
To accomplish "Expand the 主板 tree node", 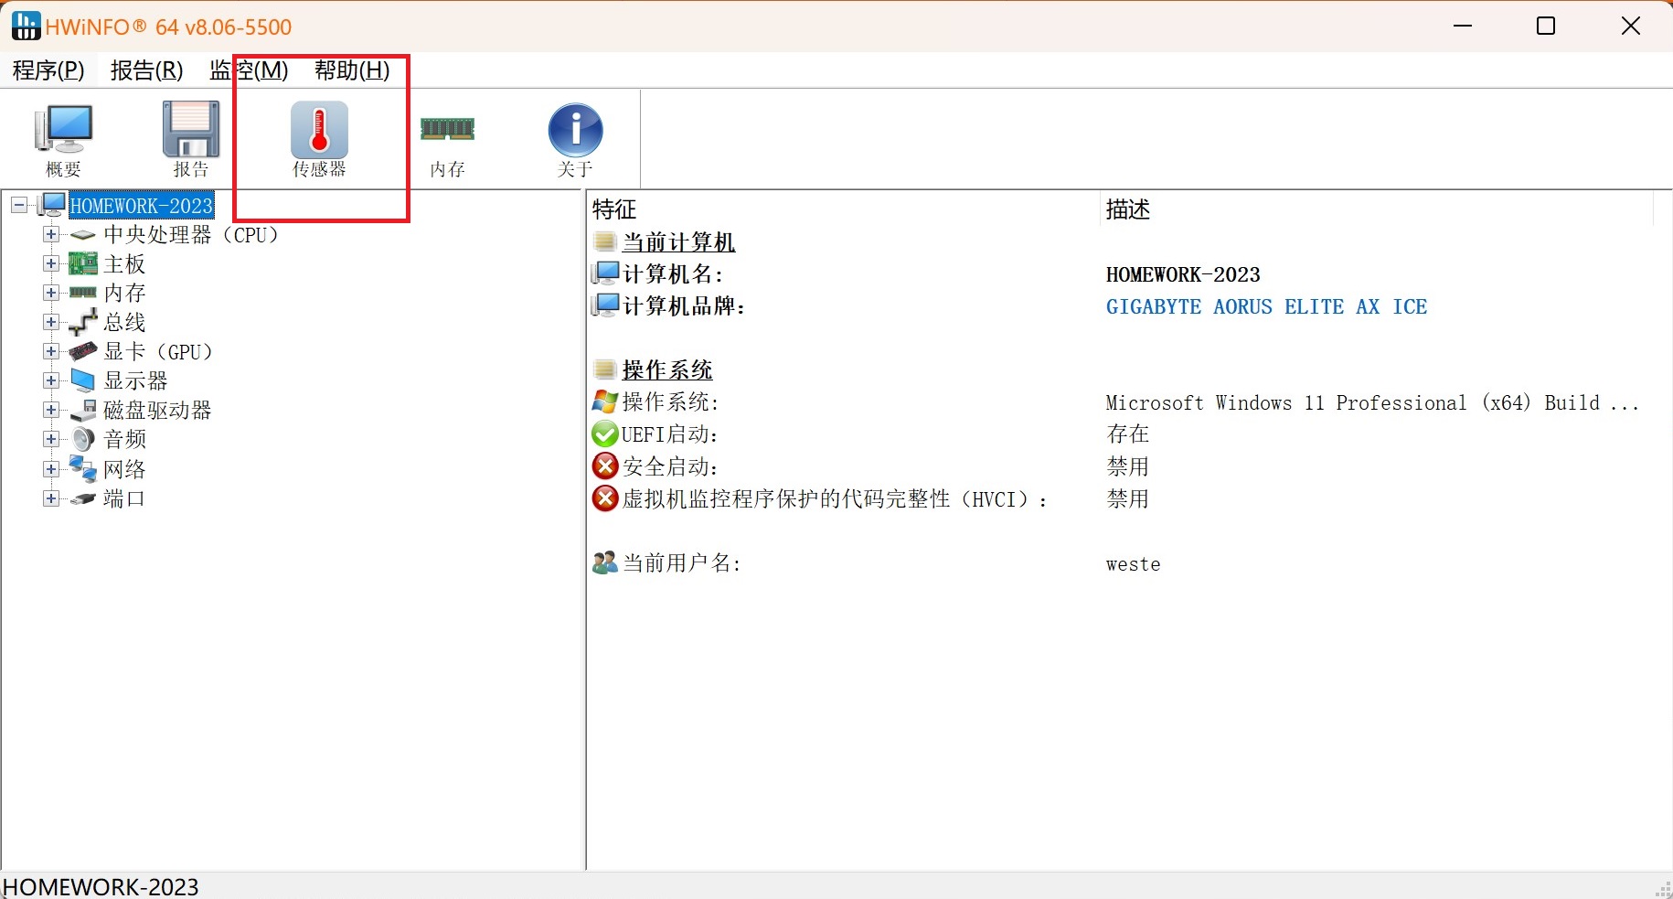I will pyautogui.click(x=51, y=264).
